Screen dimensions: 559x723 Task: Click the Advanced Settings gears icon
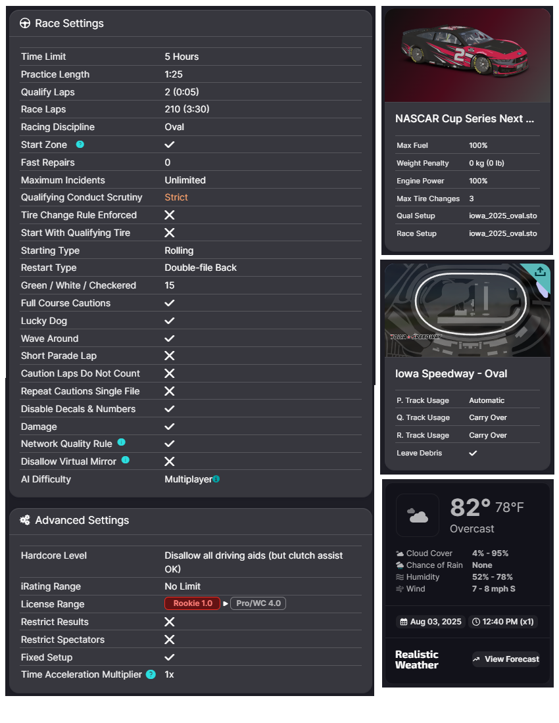click(x=25, y=520)
